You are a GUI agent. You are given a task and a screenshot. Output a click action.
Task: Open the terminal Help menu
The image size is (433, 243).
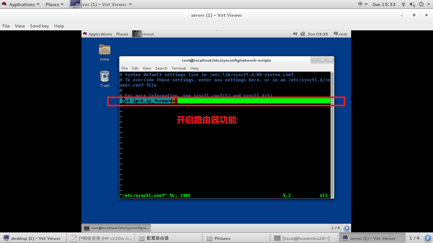click(x=195, y=68)
